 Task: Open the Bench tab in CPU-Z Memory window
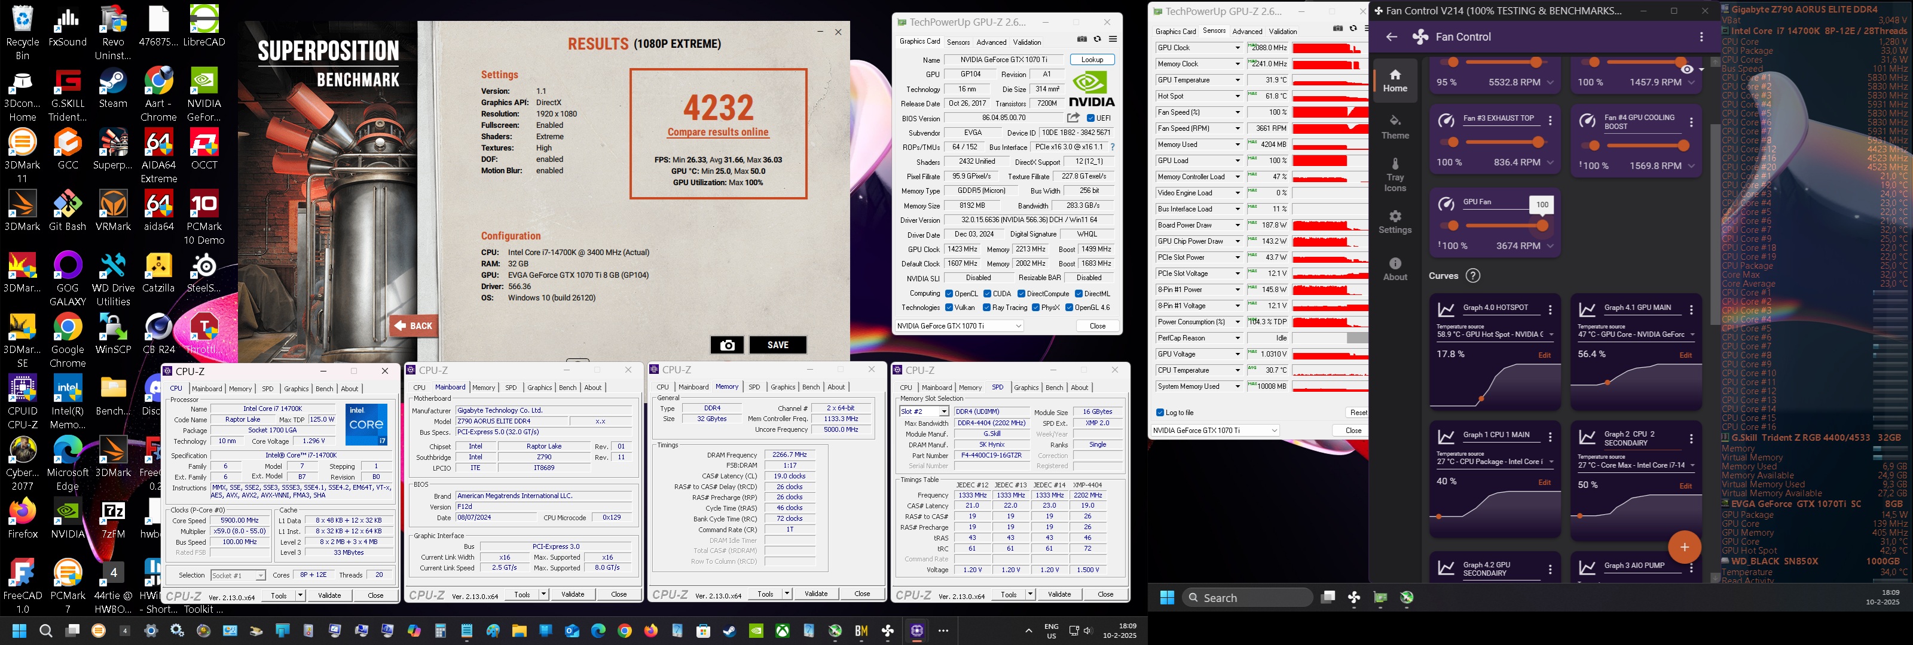point(811,387)
